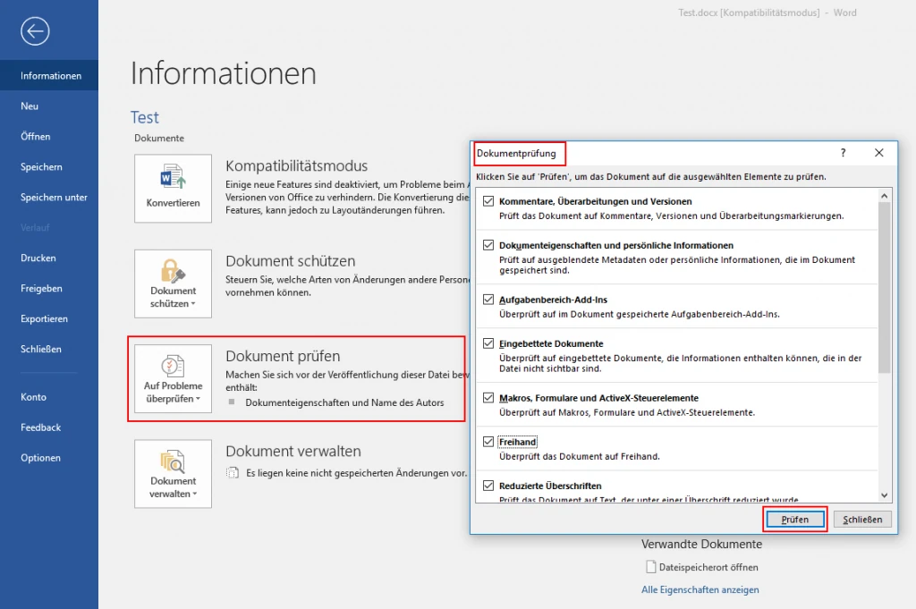The height and width of the screenshot is (609, 916).
Task: Open the Exportieren page
Action: (x=49, y=318)
